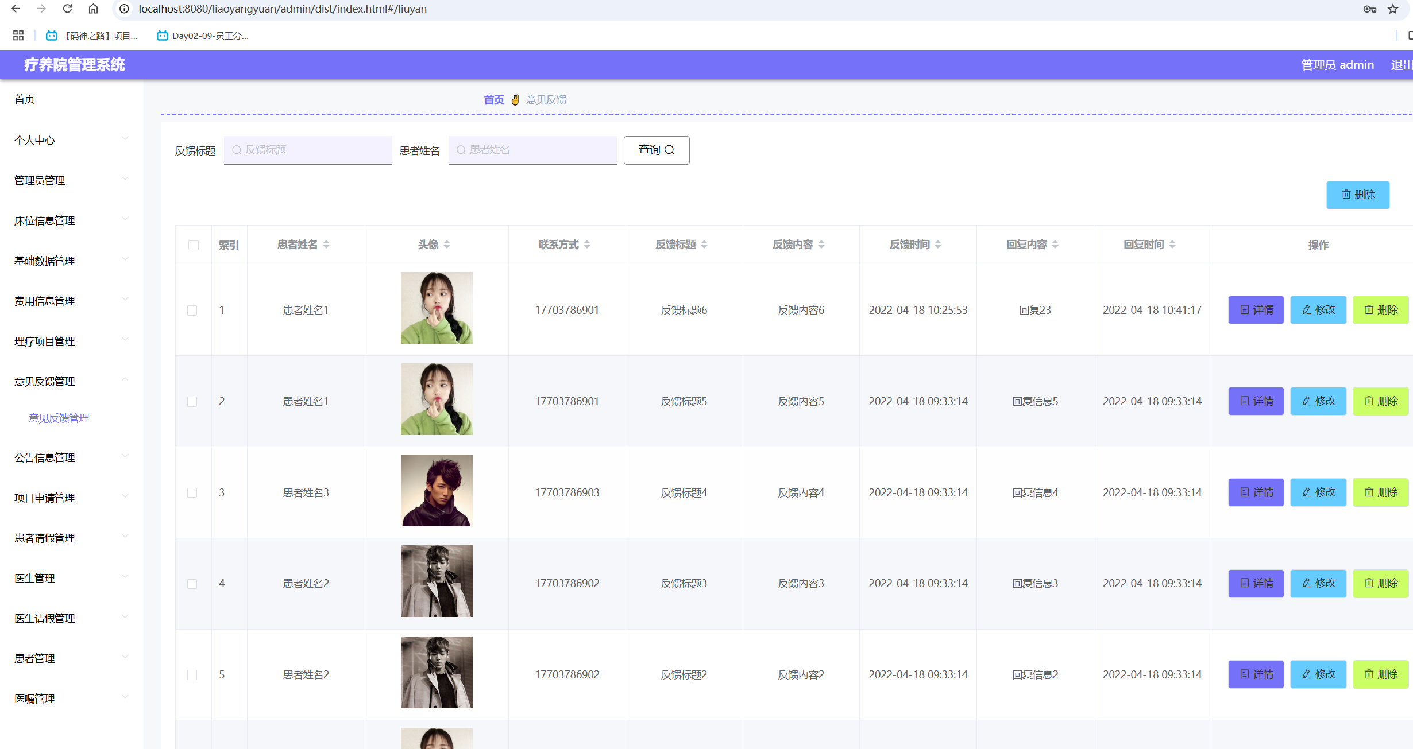Sort by 回复时间 column sort arrows
This screenshot has height=749, width=1413.
click(x=1172, y=245)
